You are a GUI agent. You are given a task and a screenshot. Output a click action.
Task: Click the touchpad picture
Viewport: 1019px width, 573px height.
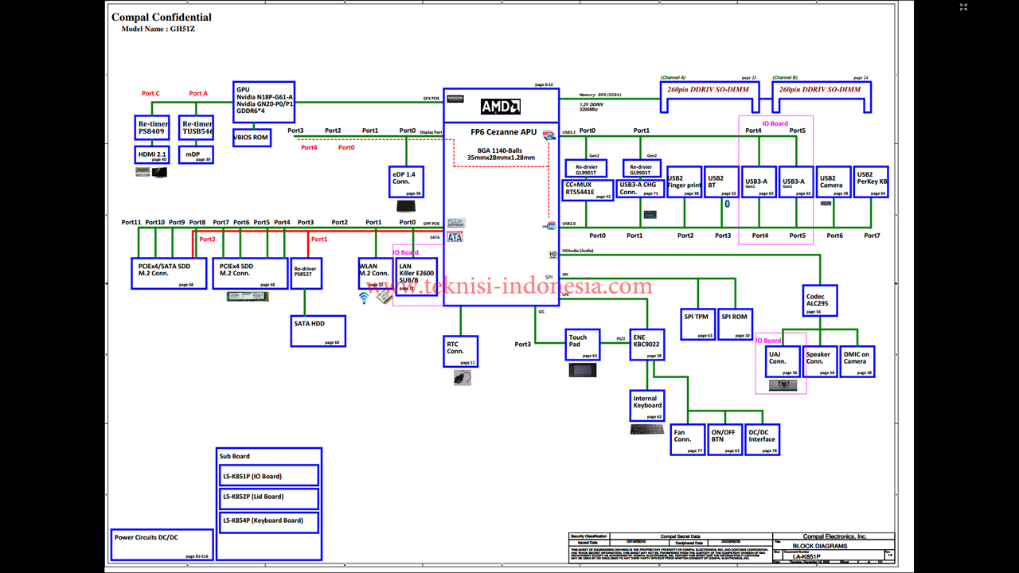[x=583, y=370]
